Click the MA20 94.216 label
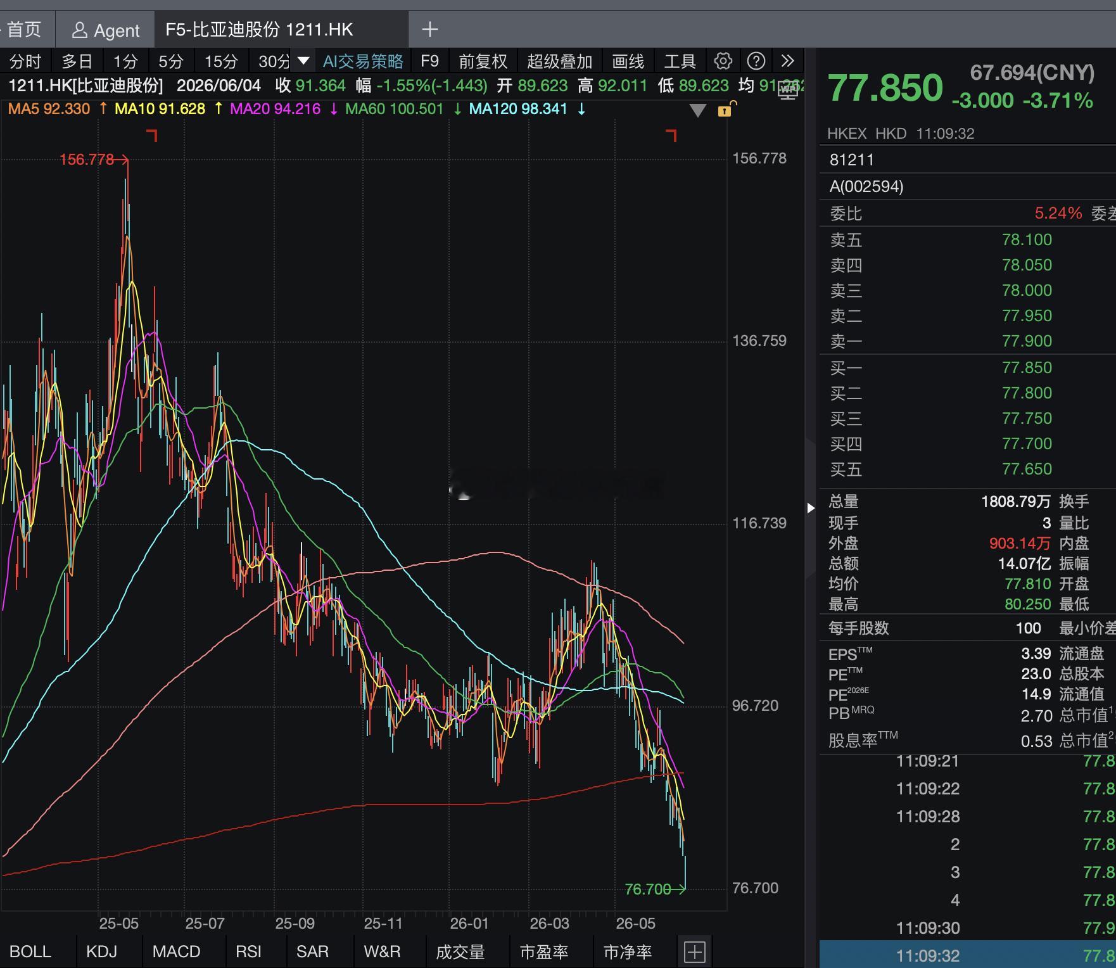This screenshot has height=968, width=1116. click(275, 109)
